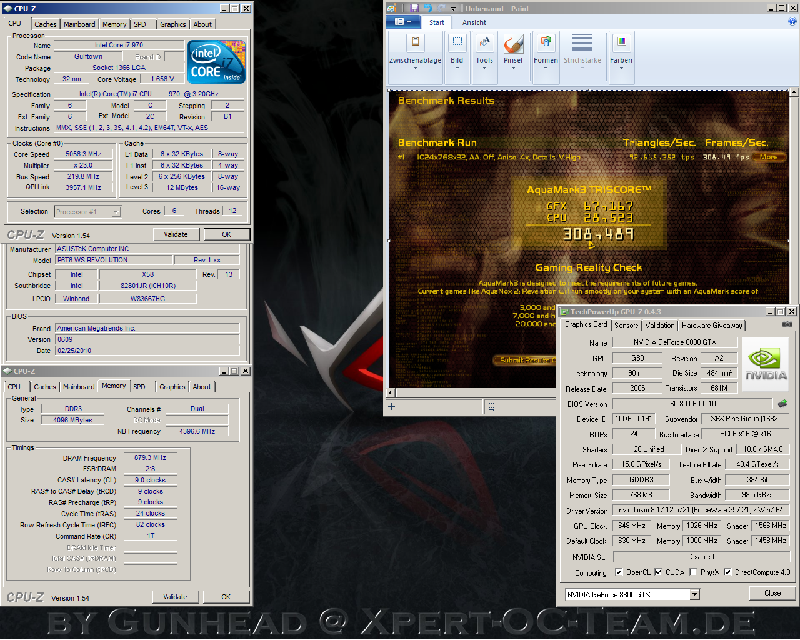Select SPD tab in the lower CPU-Z window
This screenshot has height=640, width=800.
tap(139, 387)
